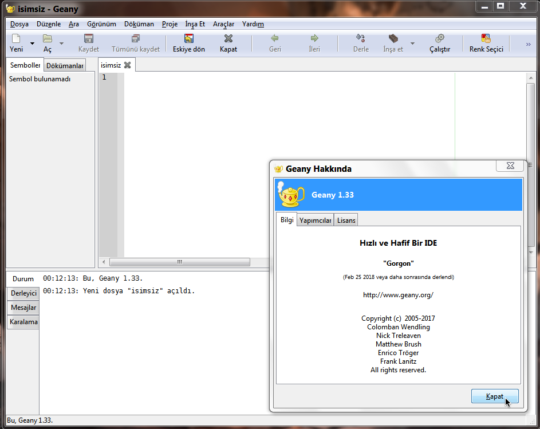Click the editor vertical scrollbar up arrow
The image size is (540, 429).
click(531, 78)
